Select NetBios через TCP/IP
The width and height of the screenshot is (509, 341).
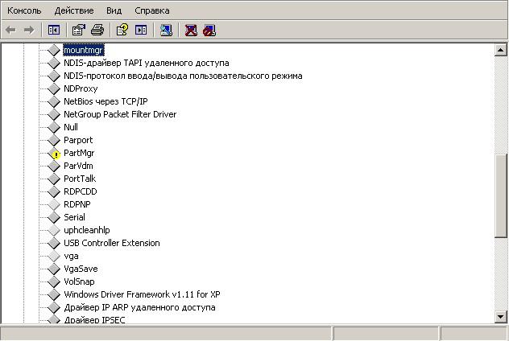[106, 101]
